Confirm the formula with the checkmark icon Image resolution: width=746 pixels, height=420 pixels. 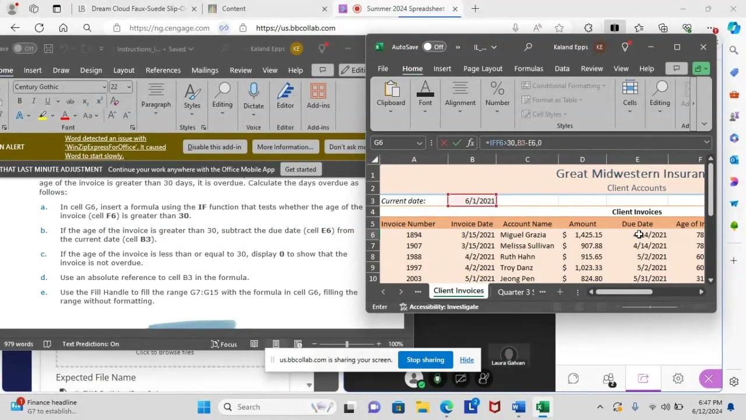(x=457, y=142)
